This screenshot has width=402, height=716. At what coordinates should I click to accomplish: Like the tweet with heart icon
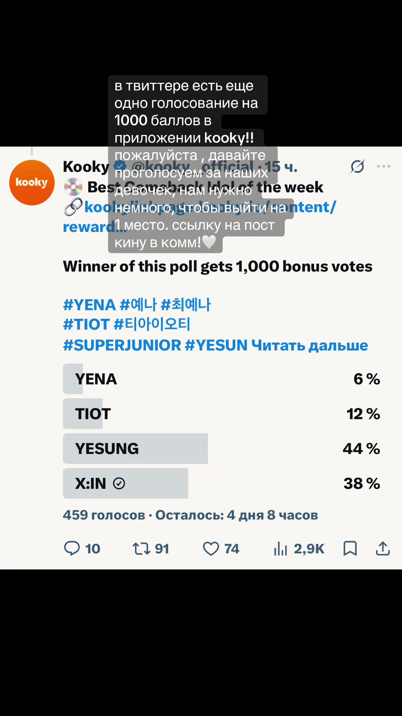pos(211,549)
